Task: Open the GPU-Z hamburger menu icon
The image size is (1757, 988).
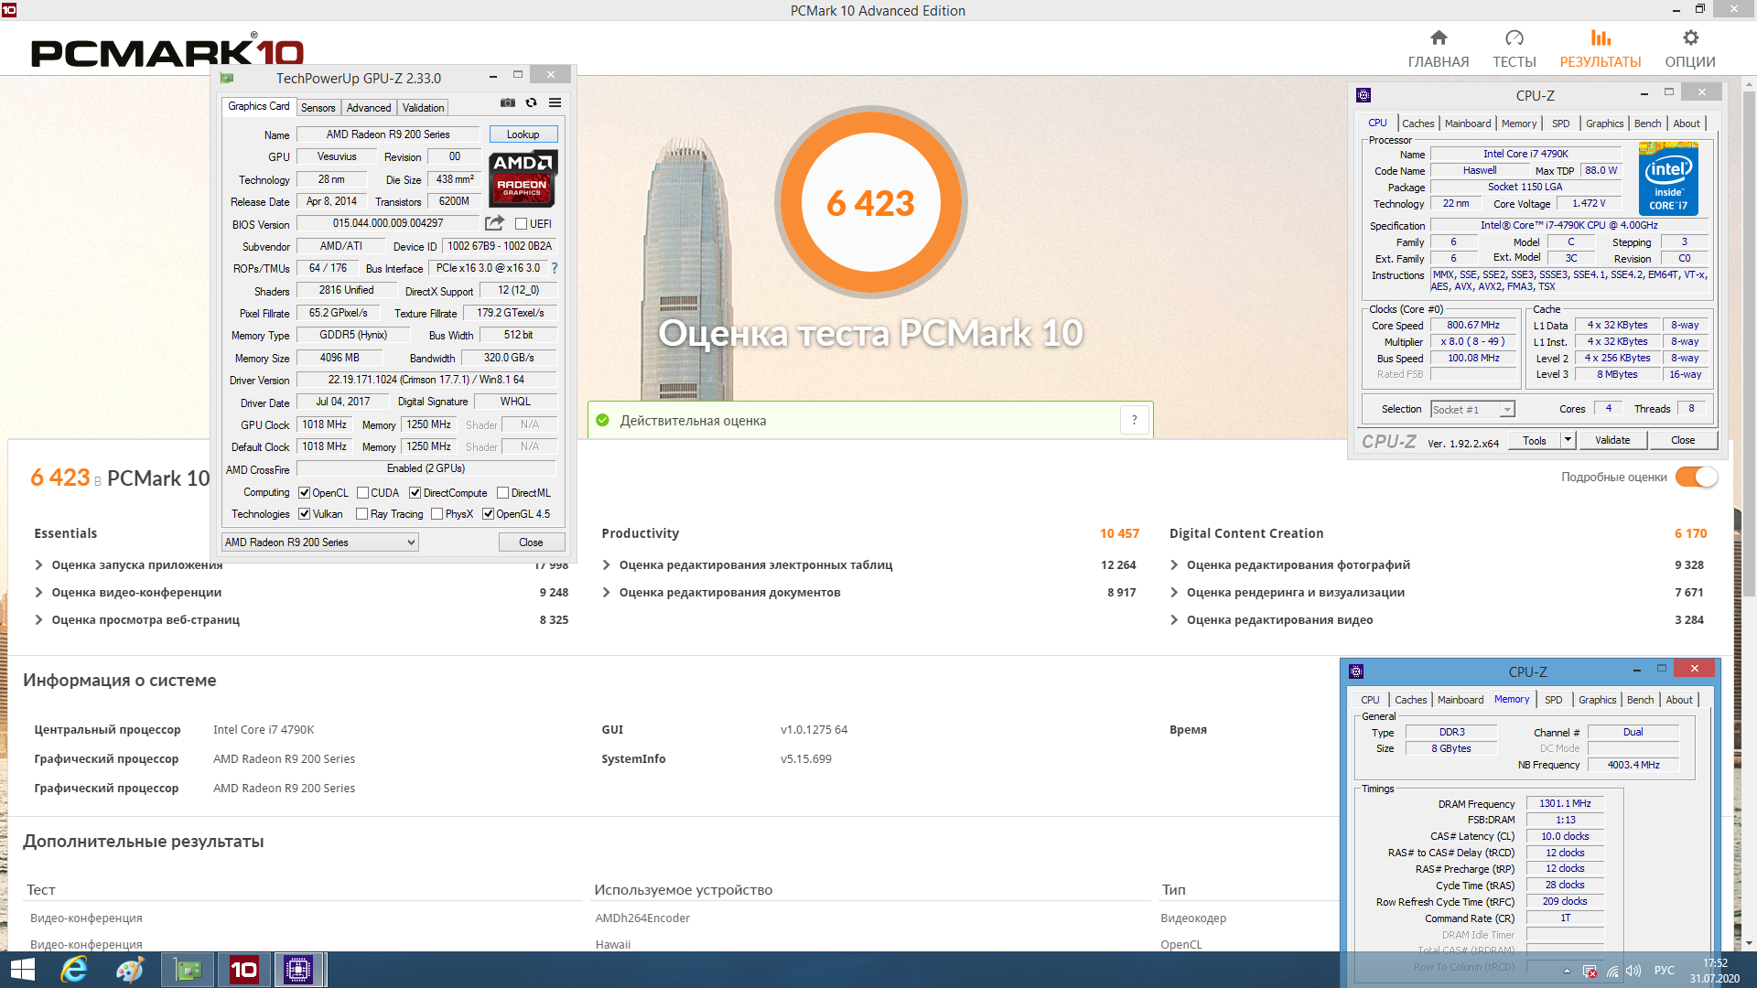Action: (555, 102)
